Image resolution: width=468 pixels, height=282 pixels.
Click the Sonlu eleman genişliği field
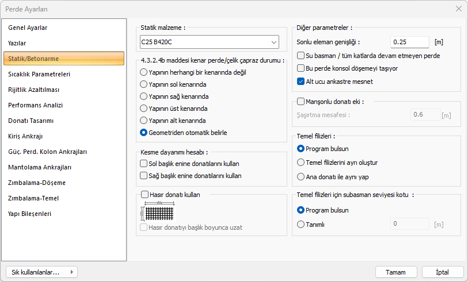coord(409,42)
